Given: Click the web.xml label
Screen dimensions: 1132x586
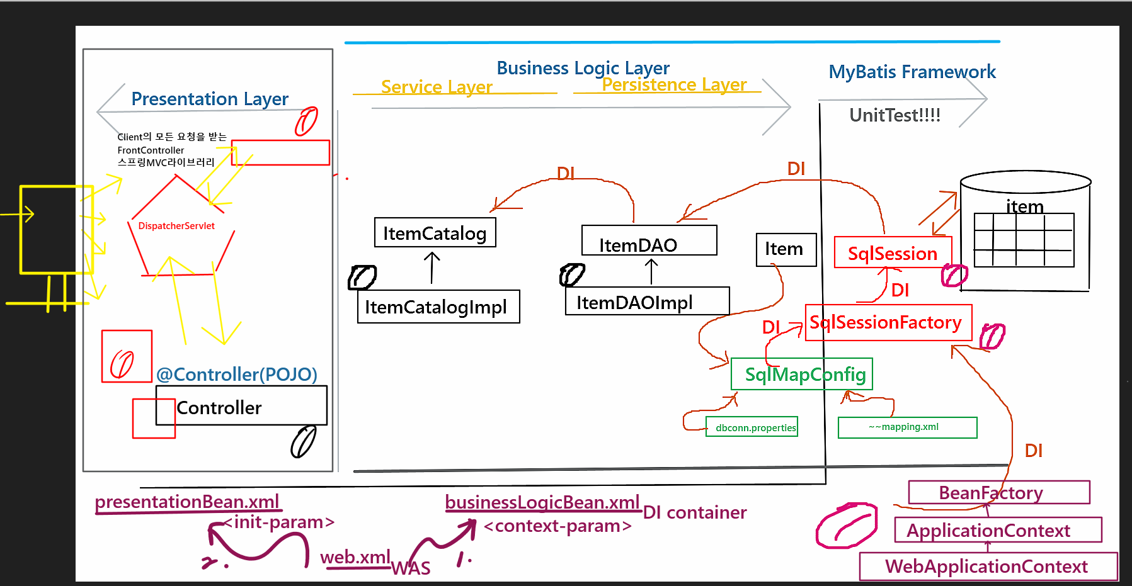Looking at the screenshot, I should 355,558.
